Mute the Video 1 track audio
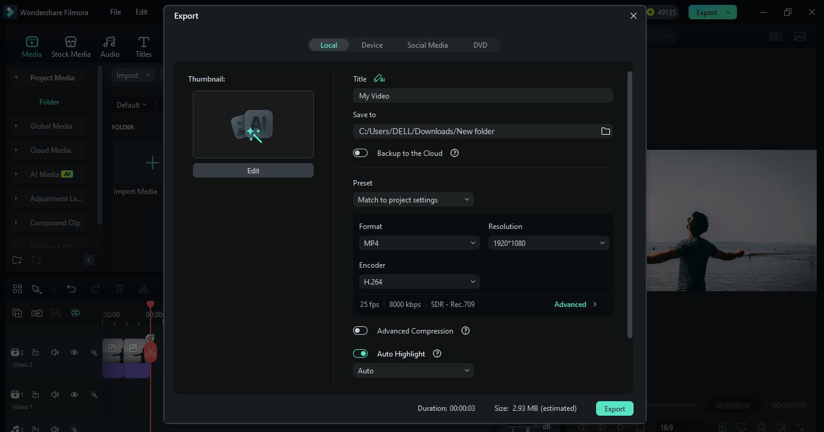 55,395
